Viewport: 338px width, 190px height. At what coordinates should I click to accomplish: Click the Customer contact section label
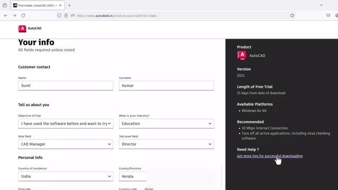click(34, 67)
